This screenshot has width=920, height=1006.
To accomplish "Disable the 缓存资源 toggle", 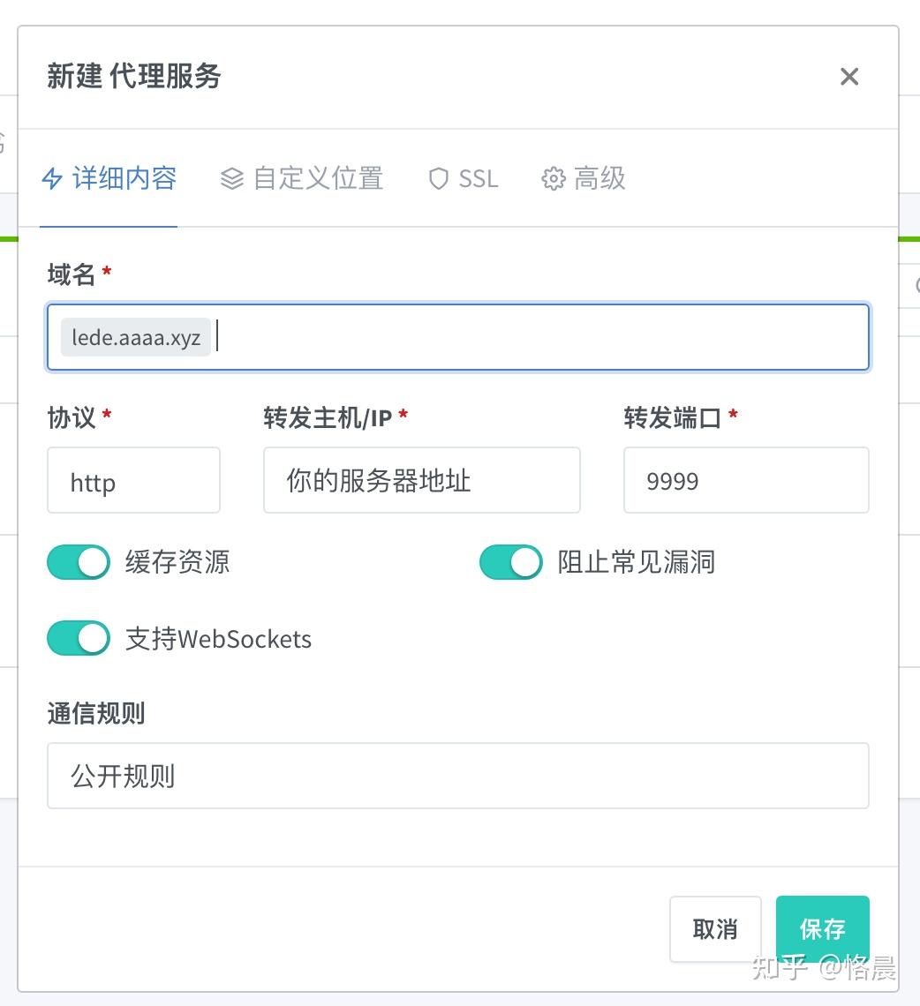I will 78,561.
